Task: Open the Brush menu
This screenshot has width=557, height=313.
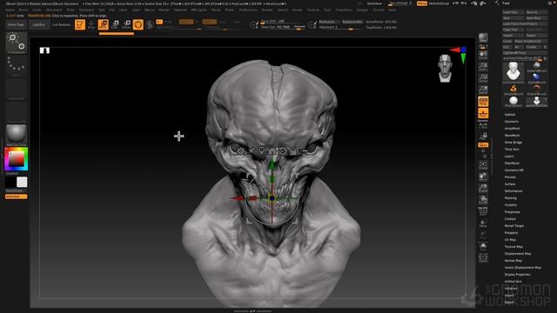Action: [x=23, y=10]
